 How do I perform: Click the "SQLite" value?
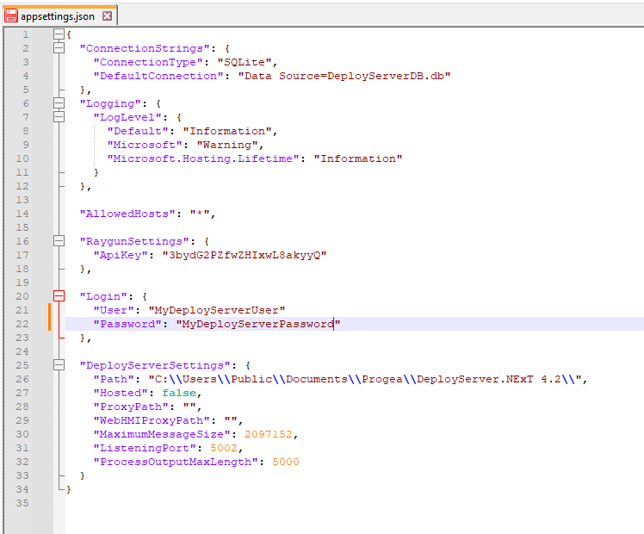click(x=245, y=62)
